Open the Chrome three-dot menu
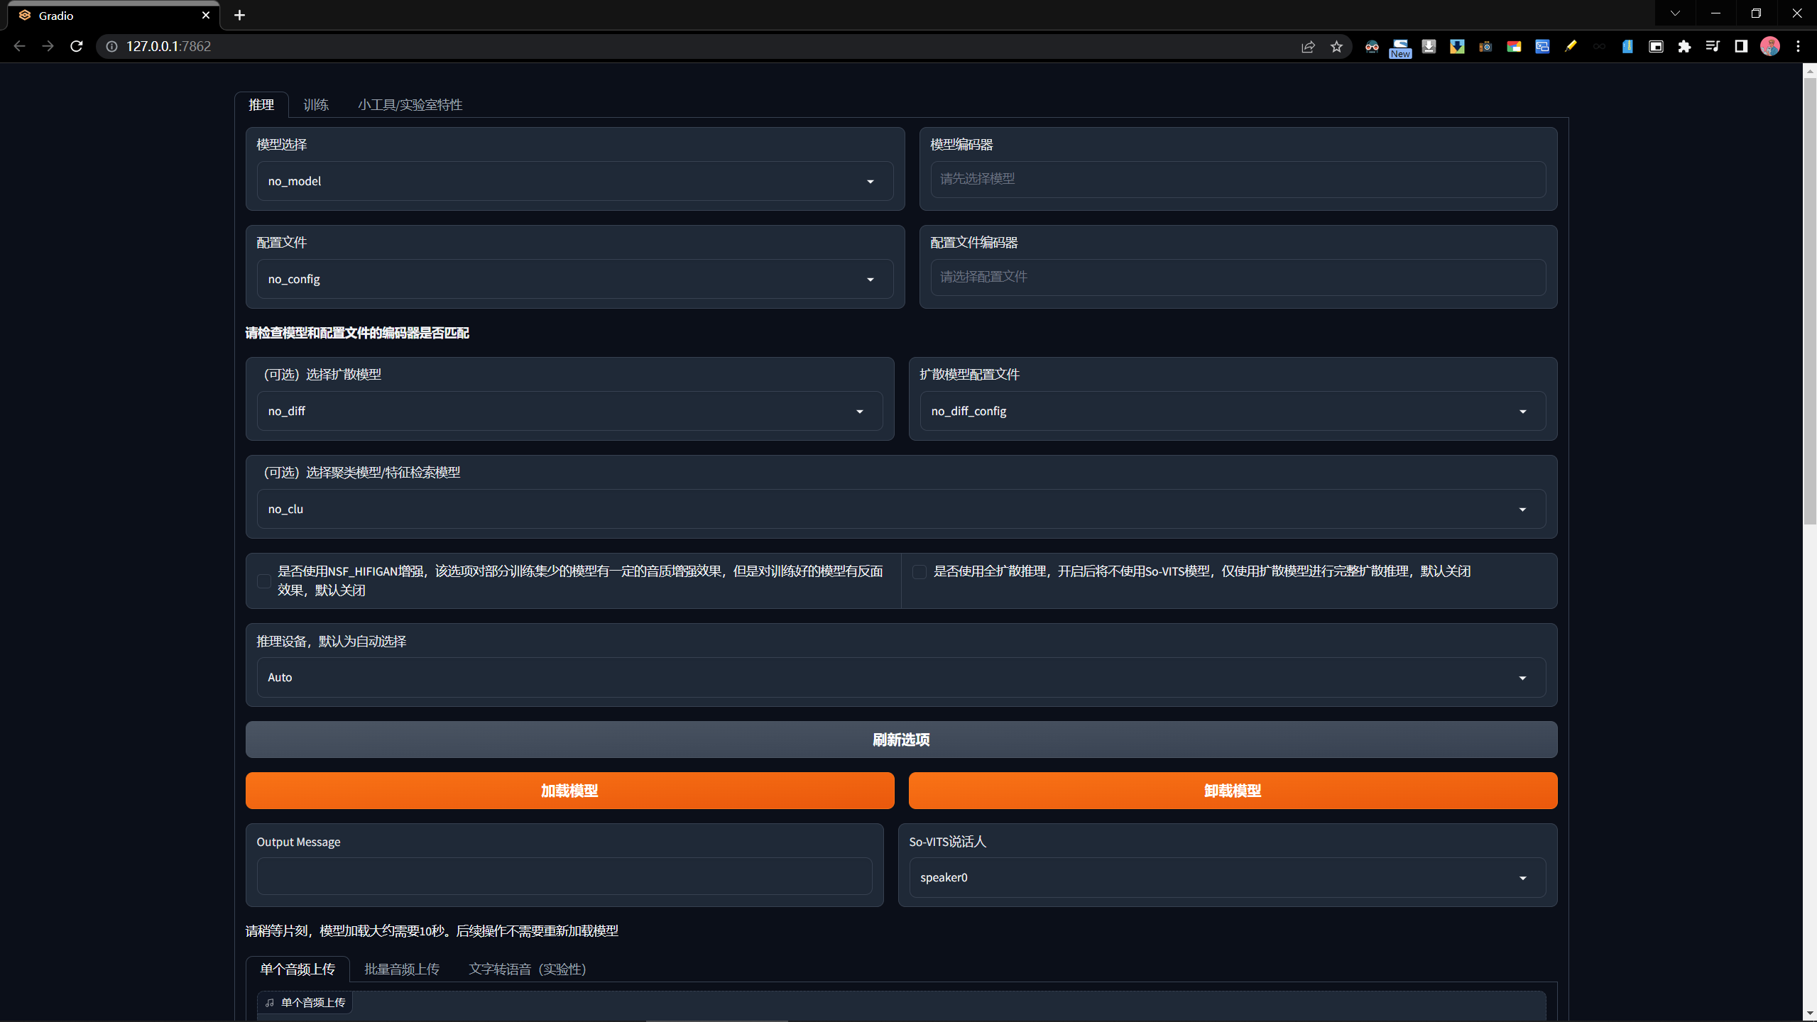1817x1022 pixels. point(1798,46)
